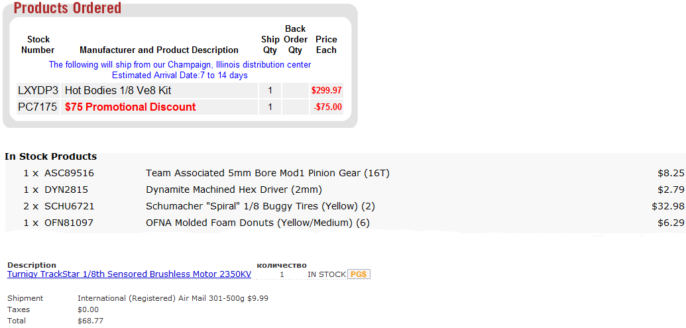
Task: Click the Dynamite Machined Hex Driver item
Action: [233, 190]
